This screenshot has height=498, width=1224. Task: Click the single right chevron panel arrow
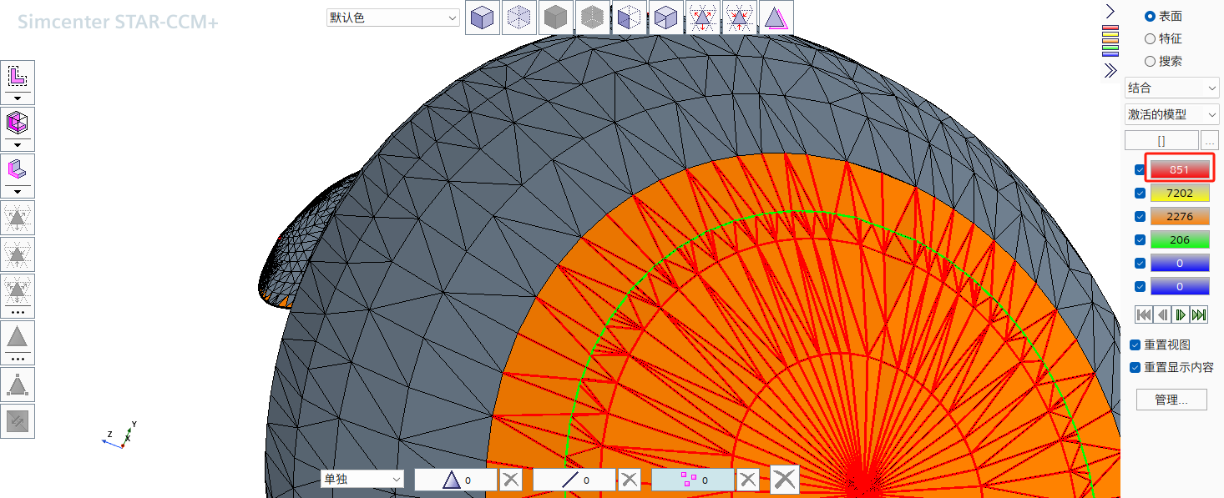1110,11
